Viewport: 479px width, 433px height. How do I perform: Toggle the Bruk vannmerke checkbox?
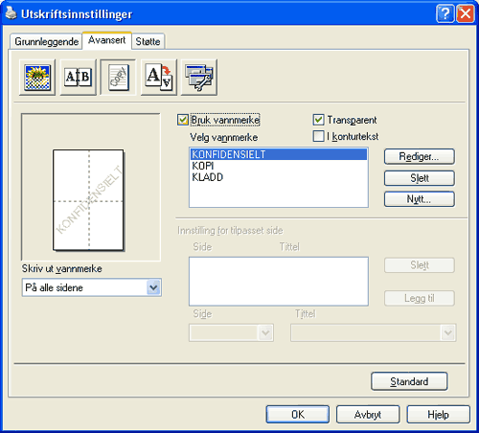click(x=183, y=120)
